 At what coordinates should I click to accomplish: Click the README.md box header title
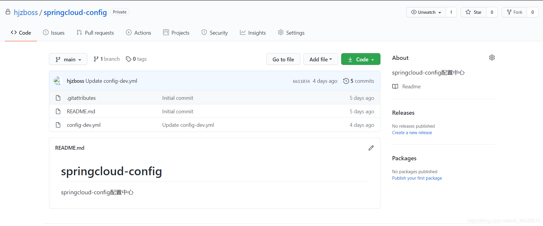[70, 148]
